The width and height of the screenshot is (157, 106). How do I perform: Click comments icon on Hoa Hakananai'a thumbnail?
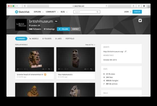tap(91, 69)
